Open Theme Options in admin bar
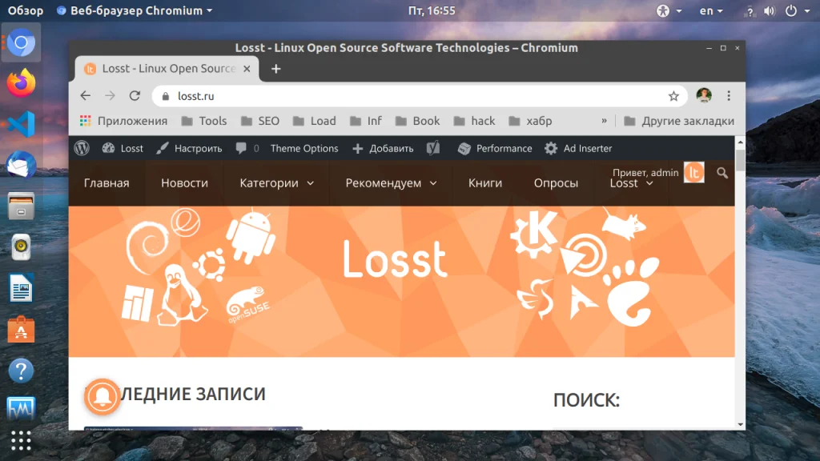 304,148
